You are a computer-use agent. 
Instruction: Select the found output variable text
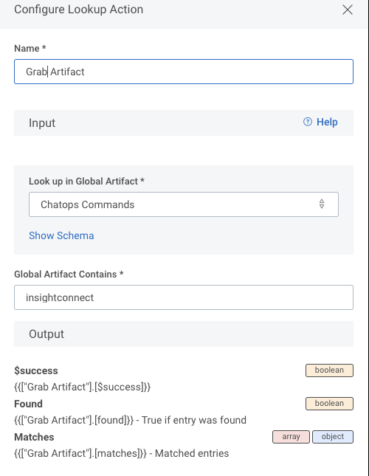point(74,420)
